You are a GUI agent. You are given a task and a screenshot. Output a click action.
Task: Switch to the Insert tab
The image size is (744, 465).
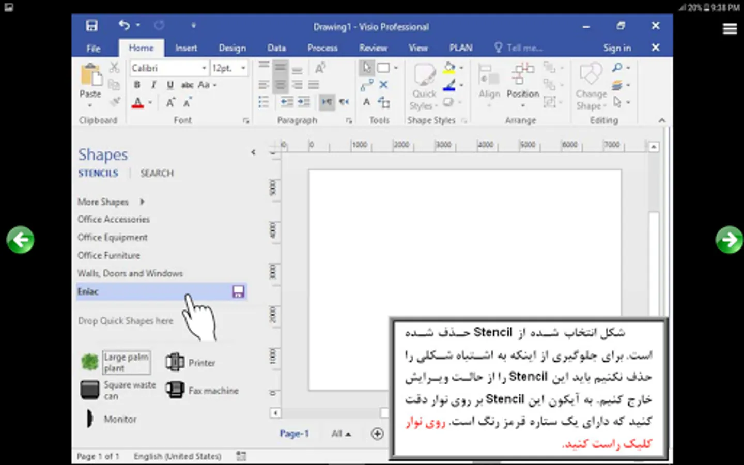point(186,48)
